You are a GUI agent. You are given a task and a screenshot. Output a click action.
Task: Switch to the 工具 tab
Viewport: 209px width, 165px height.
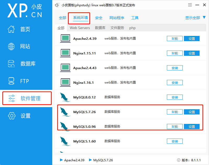point(135,18)
